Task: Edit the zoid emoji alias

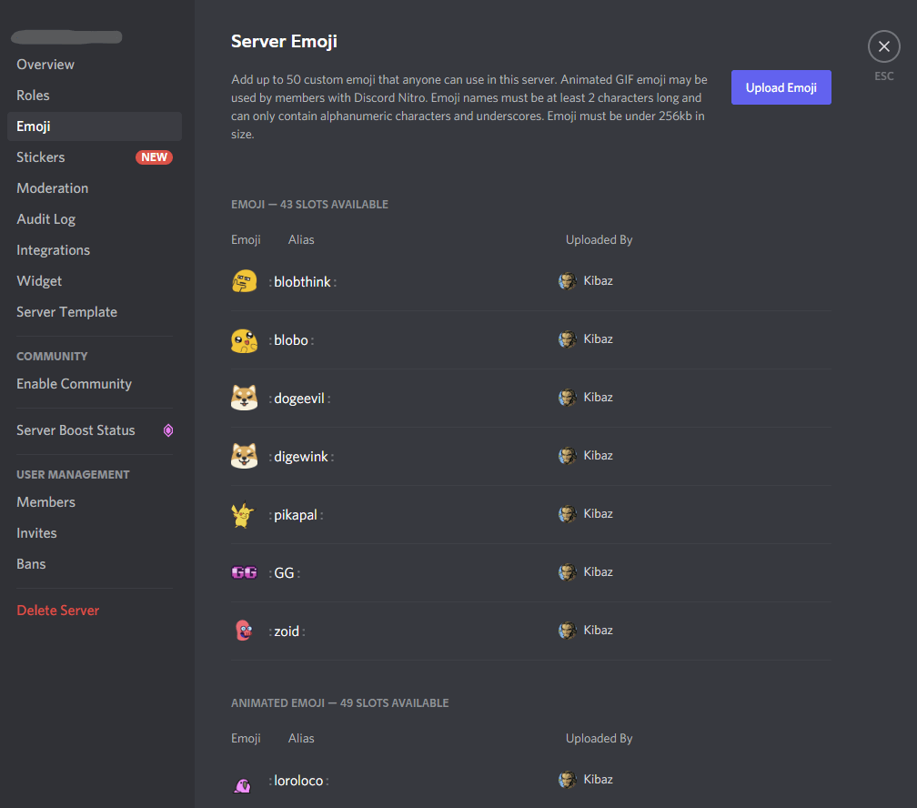Action: (287, 631)
